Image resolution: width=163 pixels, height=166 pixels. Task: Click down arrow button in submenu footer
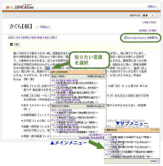158,161
